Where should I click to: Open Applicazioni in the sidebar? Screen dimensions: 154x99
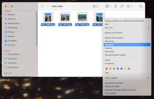[x=14, y=23]
